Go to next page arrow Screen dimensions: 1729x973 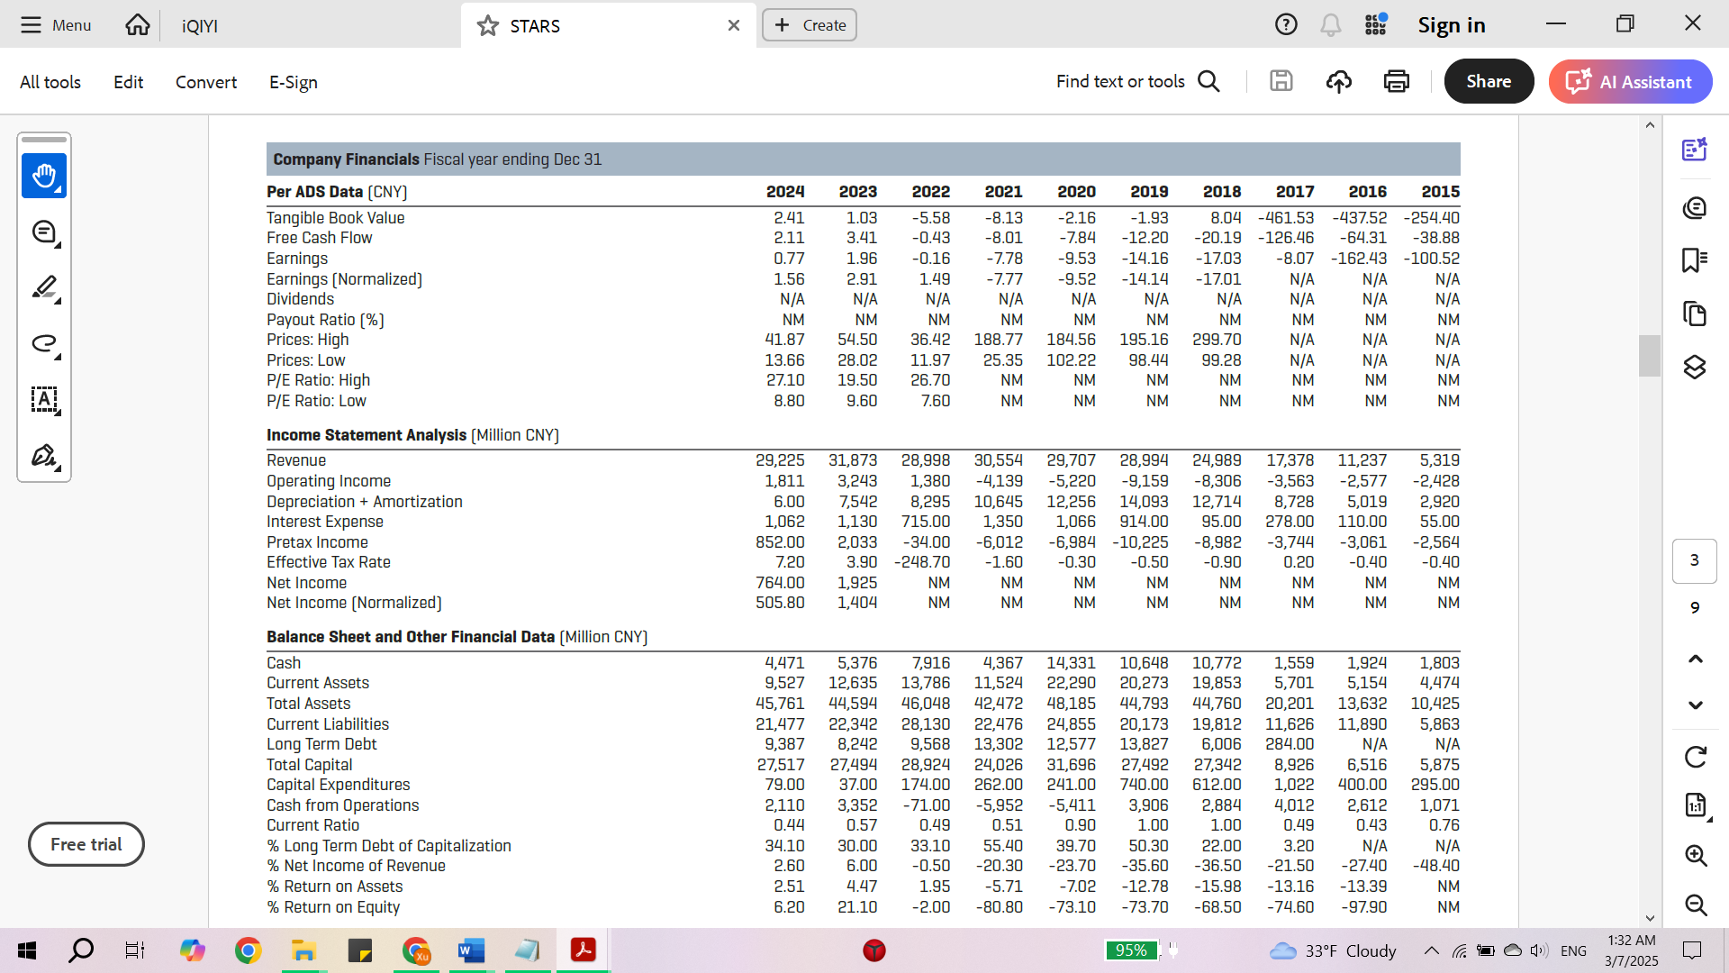point(1696,705)
